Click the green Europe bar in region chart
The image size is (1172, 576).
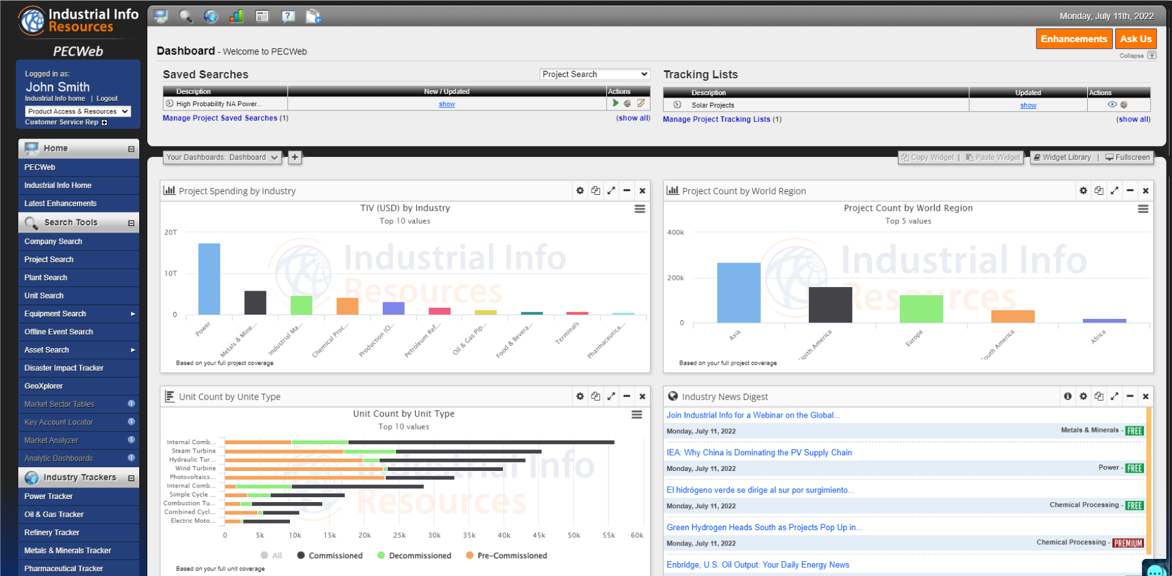921,308
